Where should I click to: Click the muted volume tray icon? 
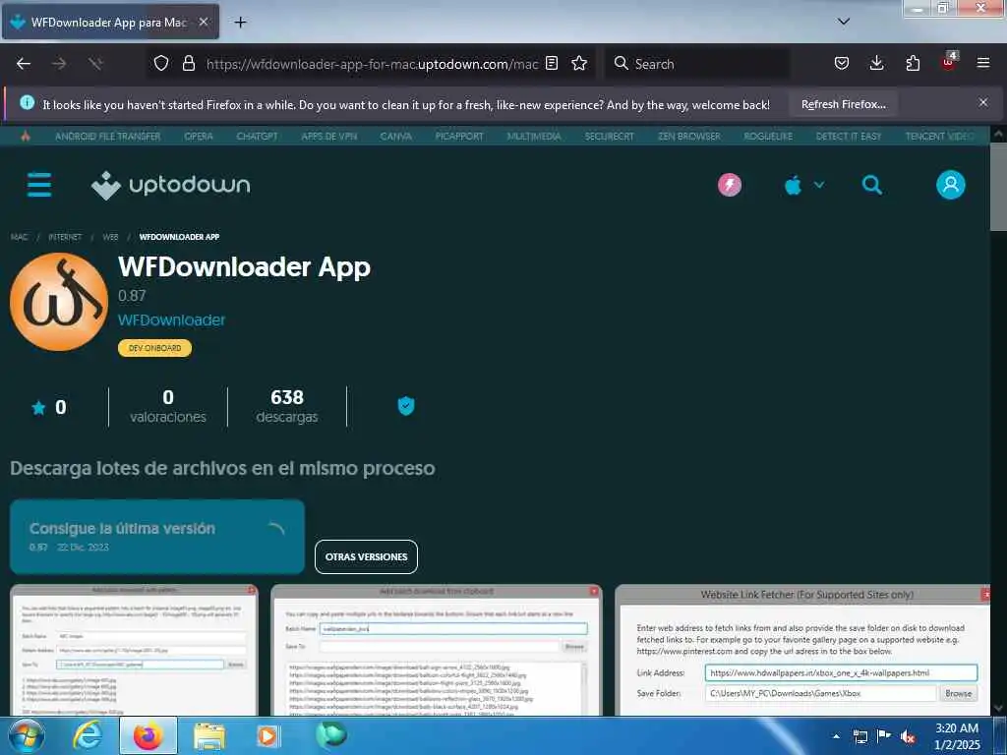tap(908, 736)
